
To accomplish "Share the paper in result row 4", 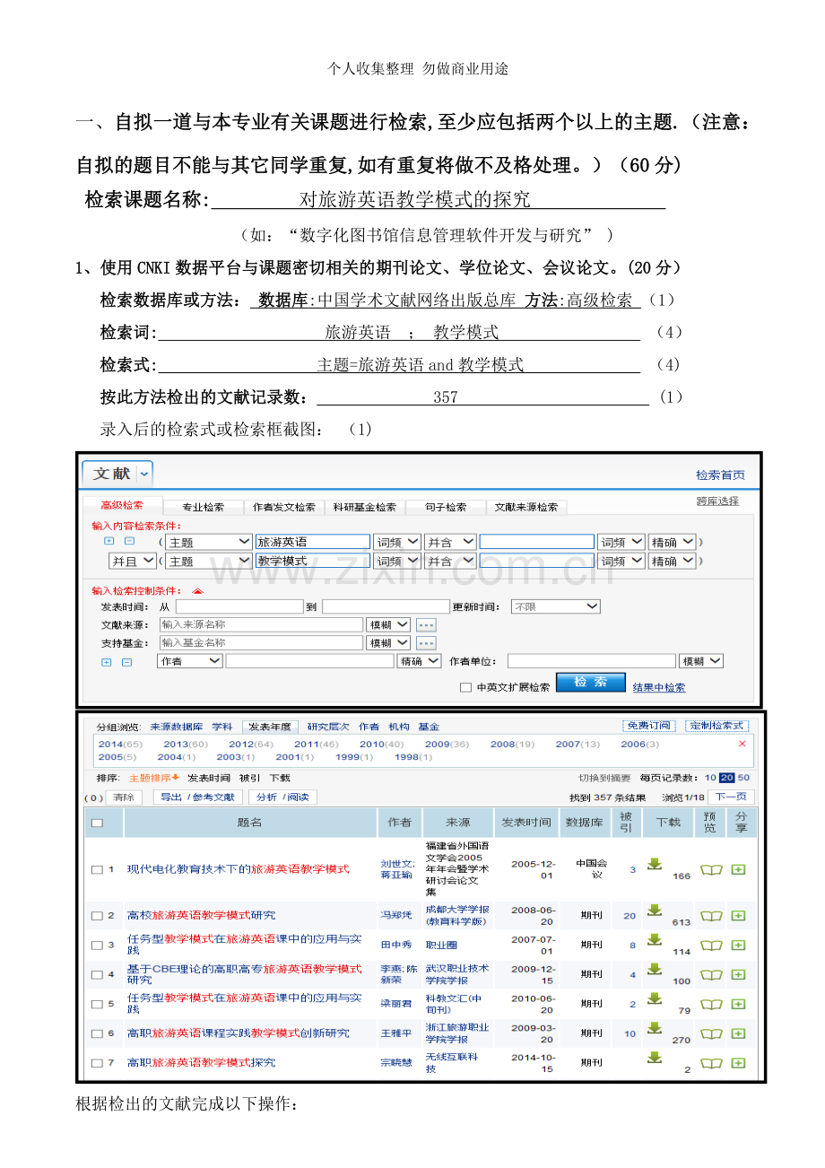I will coord(739,974).
